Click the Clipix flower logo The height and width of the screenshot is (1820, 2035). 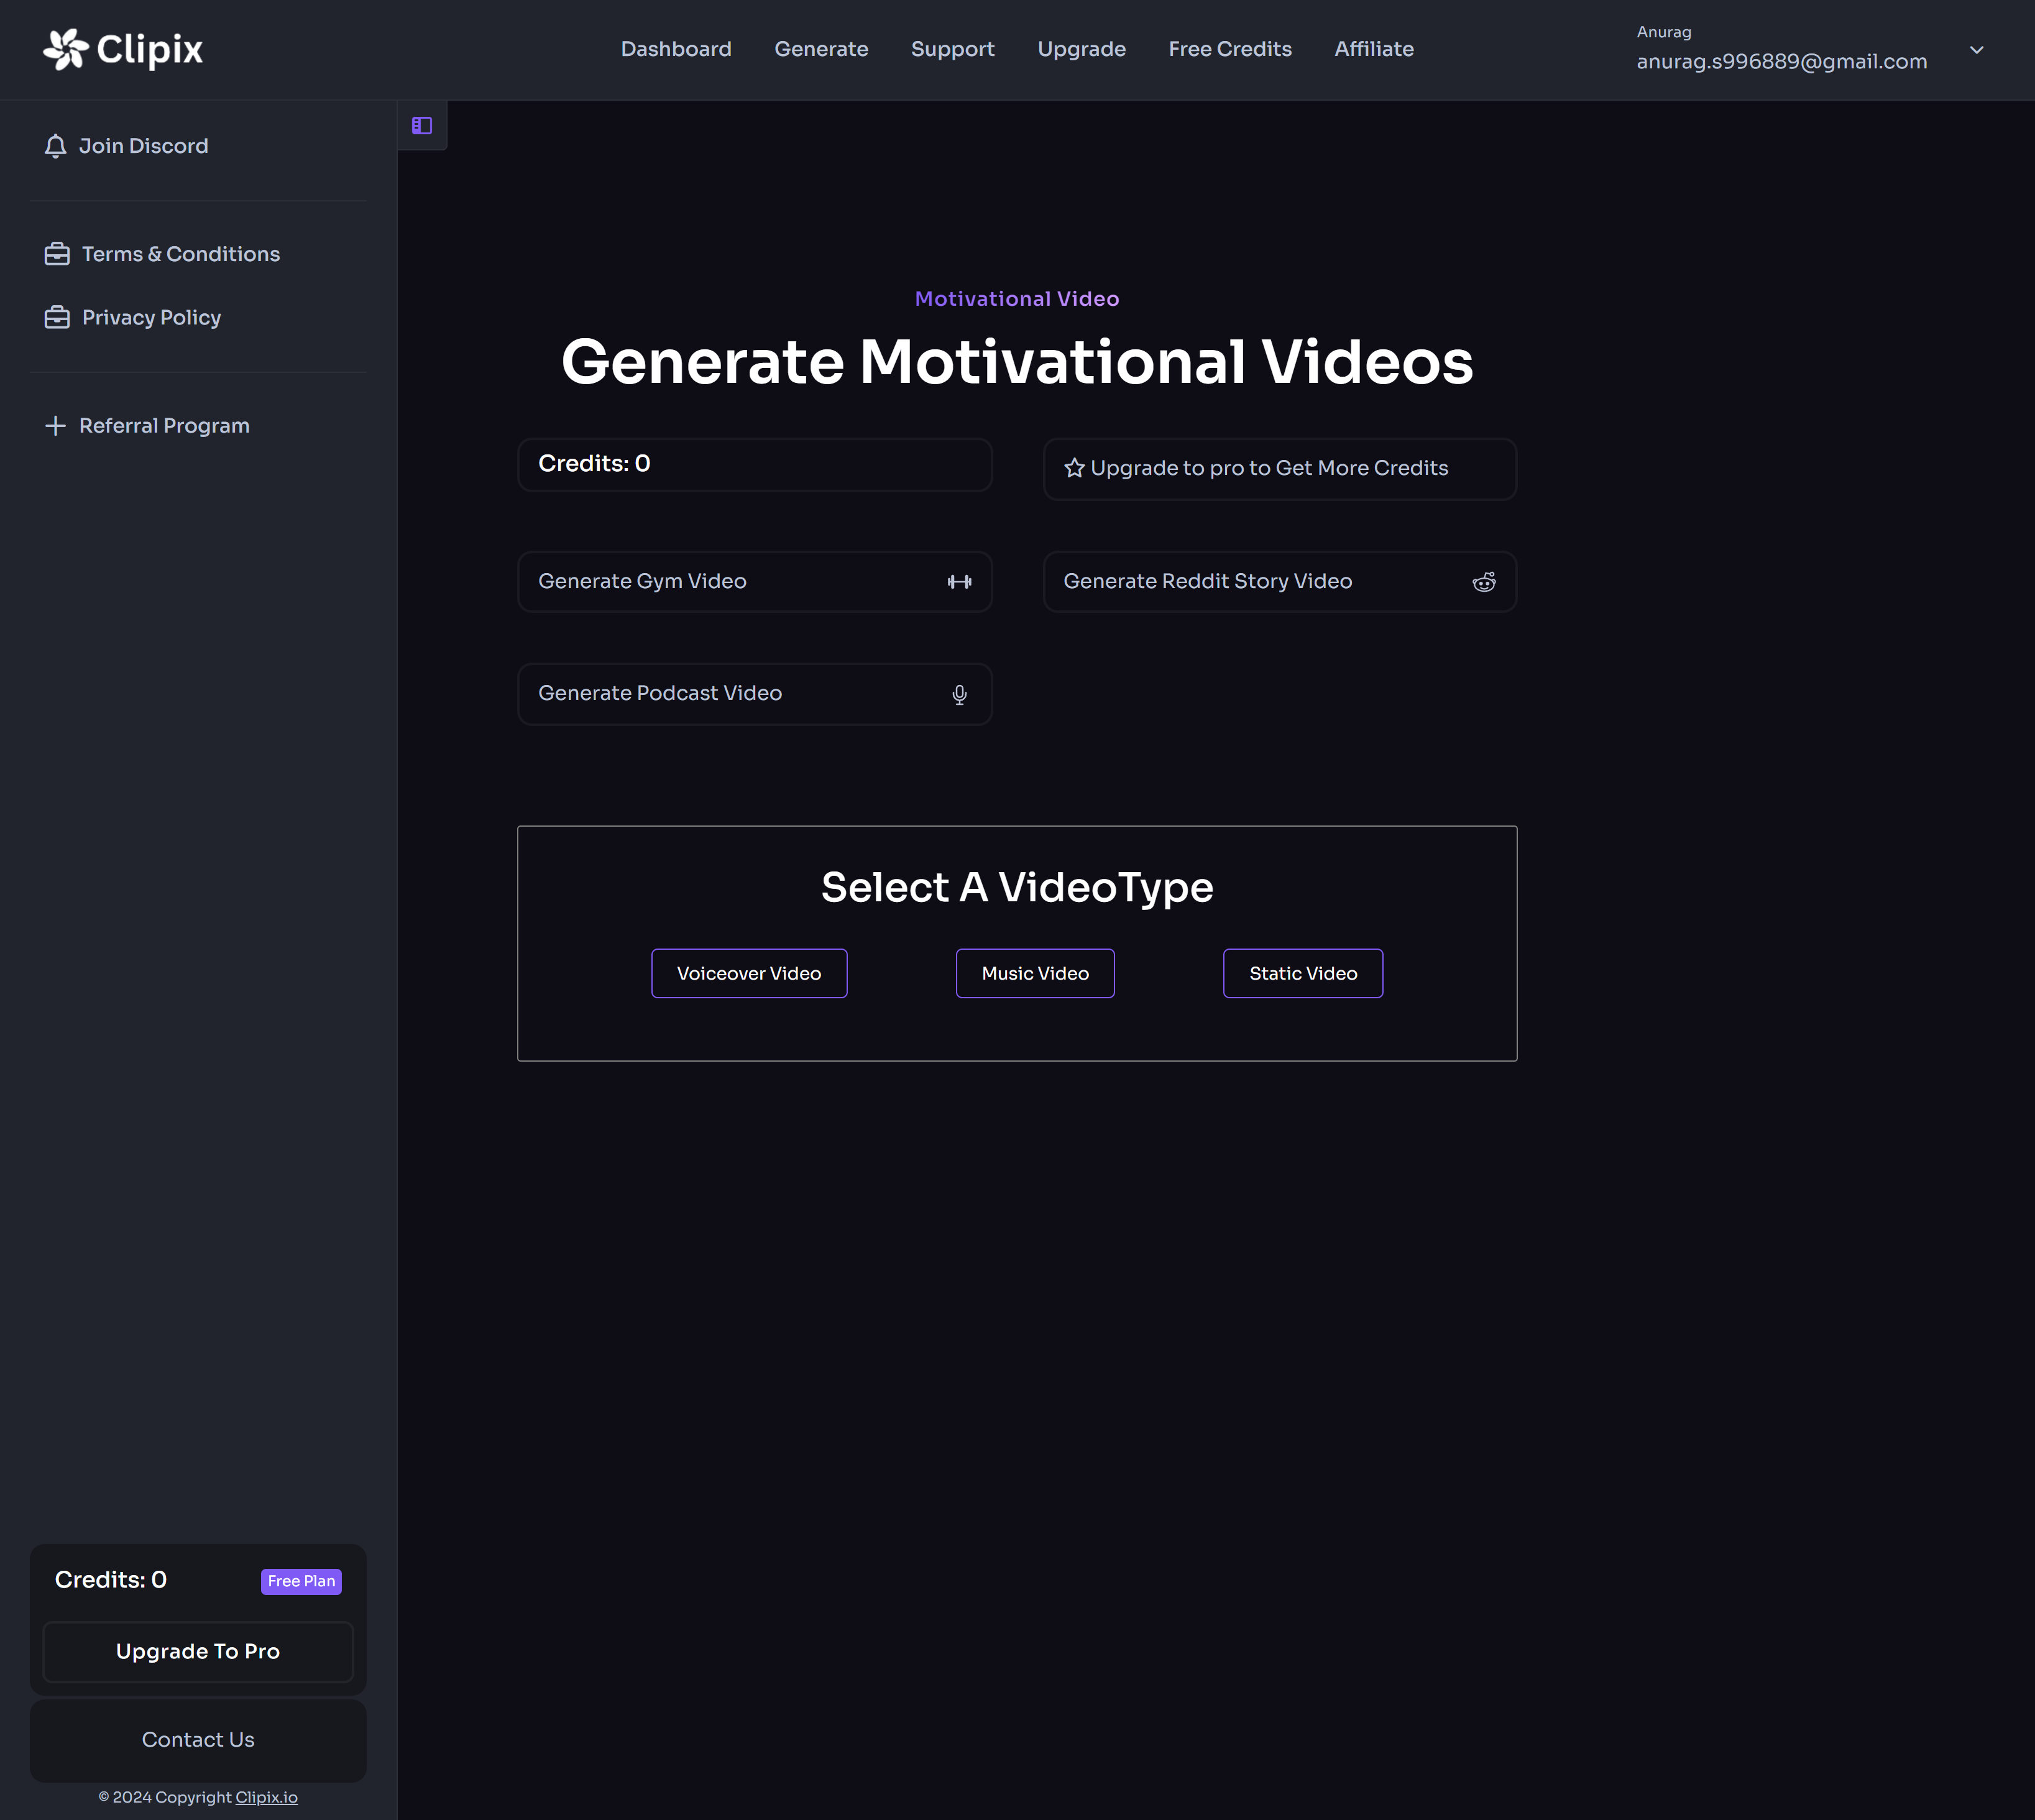[66, 49]
